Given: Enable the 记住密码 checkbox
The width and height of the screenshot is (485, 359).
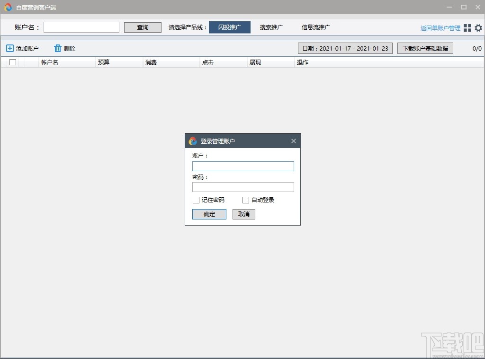Looking at the screenshot, I should click(x=196, y=200).
